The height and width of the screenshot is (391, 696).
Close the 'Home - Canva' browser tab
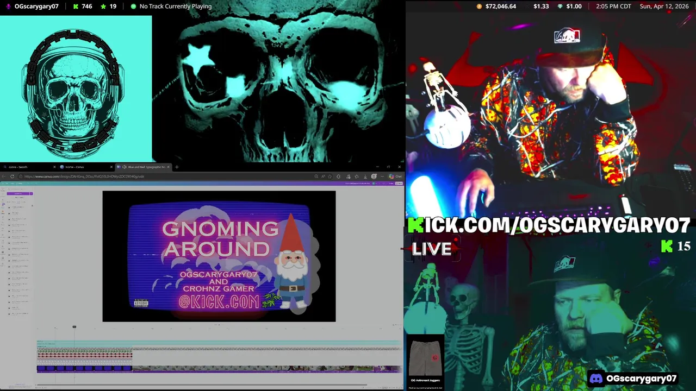pyautogui.click(x=111, y=167)
